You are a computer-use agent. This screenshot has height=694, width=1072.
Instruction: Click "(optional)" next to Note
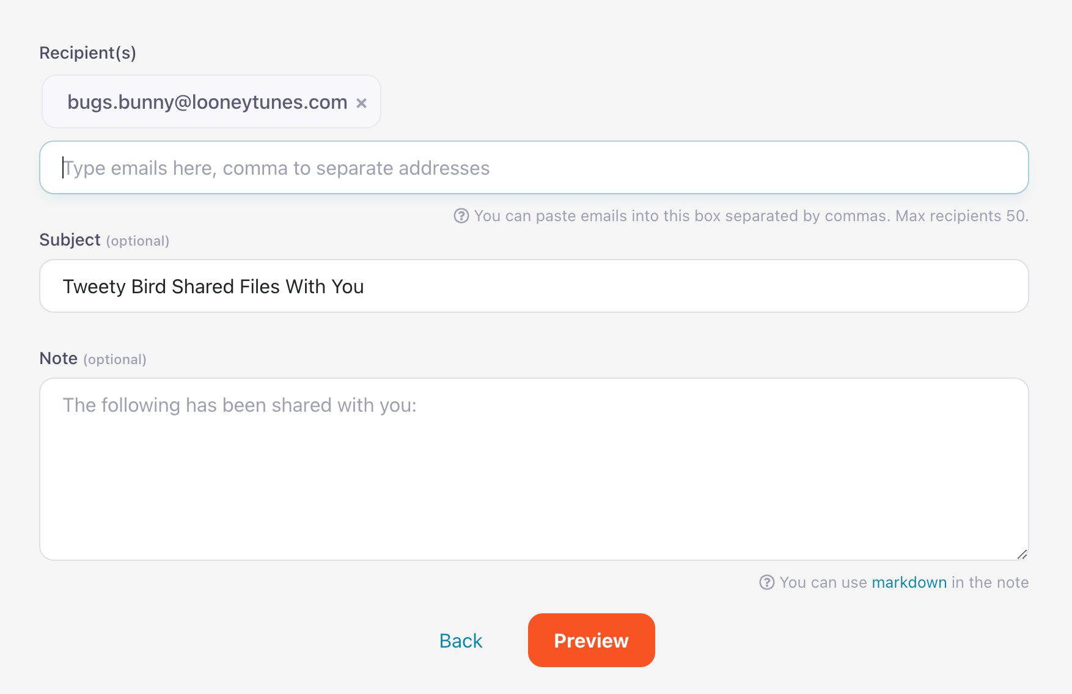(x=115, y=360)
